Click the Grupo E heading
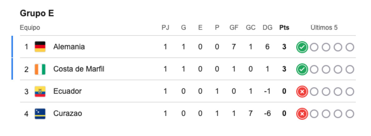The width and height of the screenshot is (371, 136). tap(37, 13)
